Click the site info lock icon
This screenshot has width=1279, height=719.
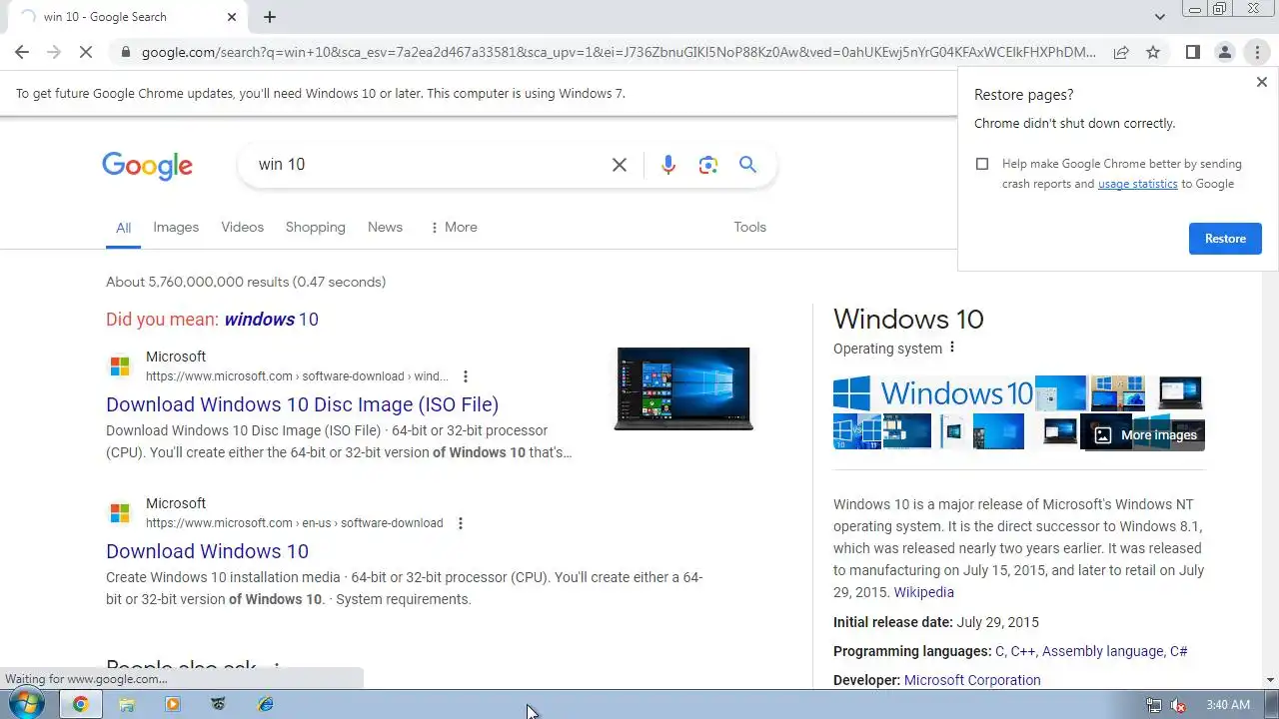tap(125, 52)
